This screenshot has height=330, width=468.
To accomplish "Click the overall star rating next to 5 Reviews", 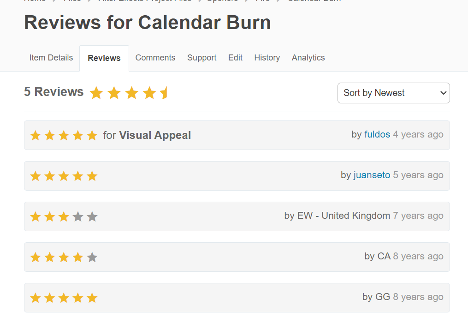I will pos(128,93).
